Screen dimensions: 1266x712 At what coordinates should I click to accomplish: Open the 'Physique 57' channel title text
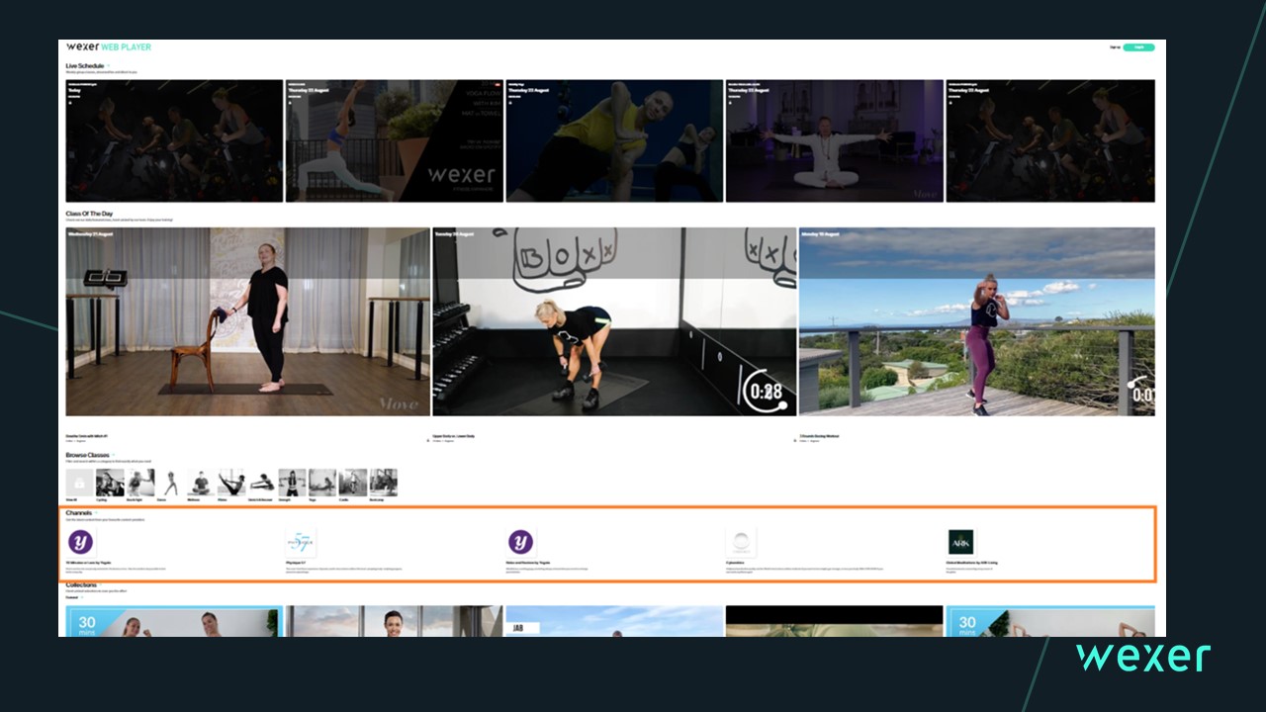pyautogui.click(x=294, y=562)
